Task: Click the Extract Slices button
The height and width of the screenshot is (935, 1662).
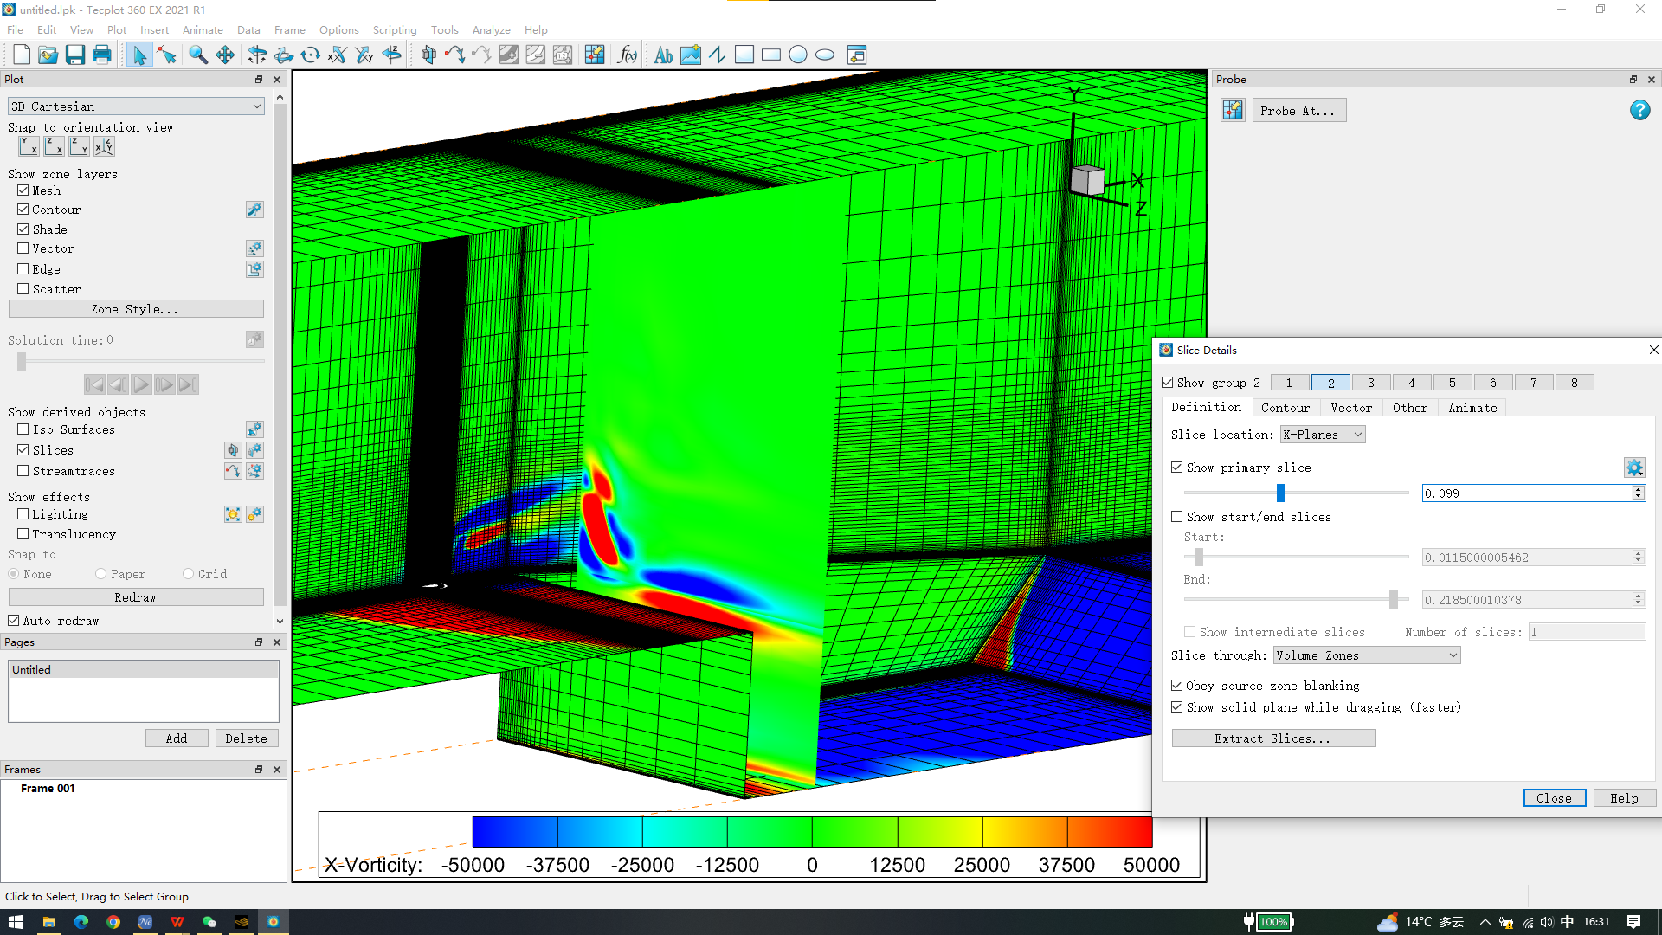Action: coord(1272,738)
